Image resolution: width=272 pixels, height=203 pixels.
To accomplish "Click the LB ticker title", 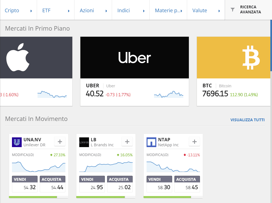I will click(93, 140).
